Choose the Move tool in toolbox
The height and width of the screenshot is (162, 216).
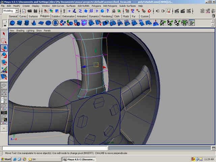4,48
